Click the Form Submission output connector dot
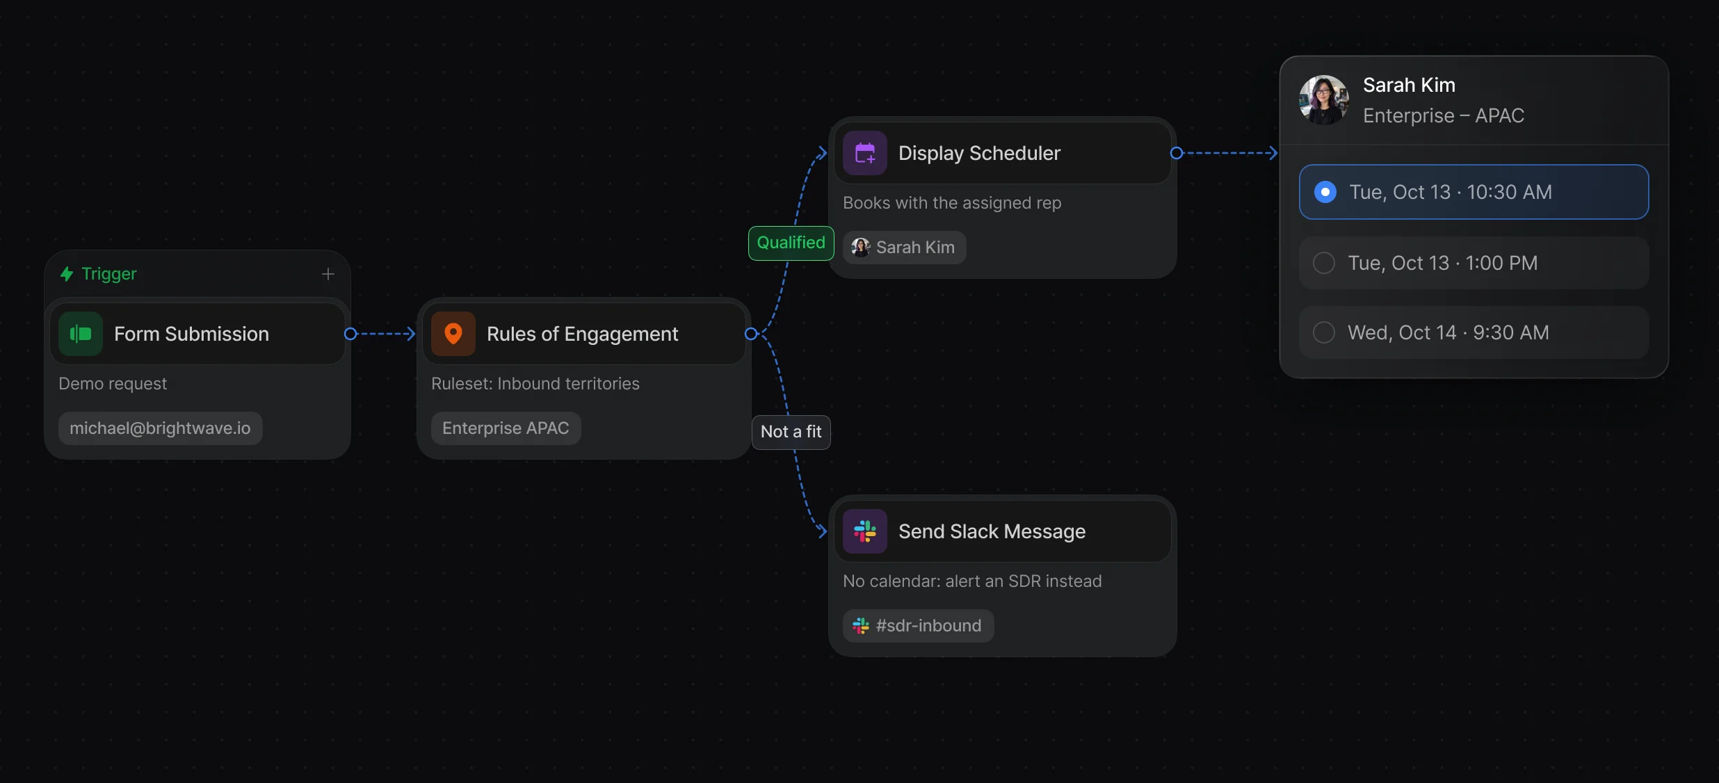Image resolution: width=1719 pixels, height=783 pixels. pos(350,334)
